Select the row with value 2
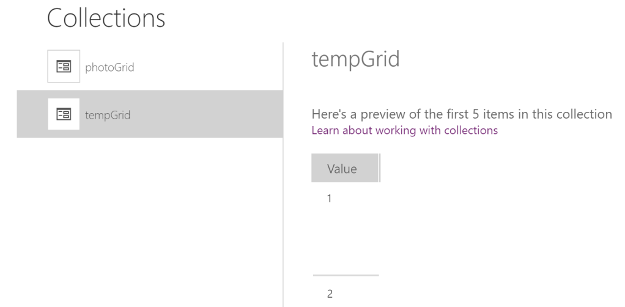This screenshot has height=307, width=625. pos(330,294)
